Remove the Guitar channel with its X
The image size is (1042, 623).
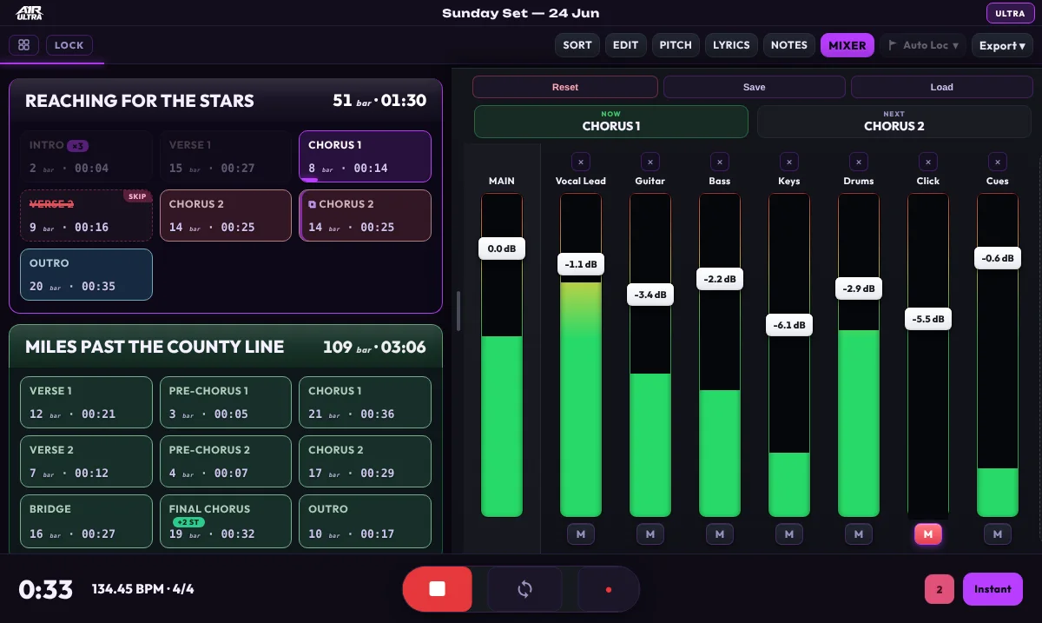650,162
